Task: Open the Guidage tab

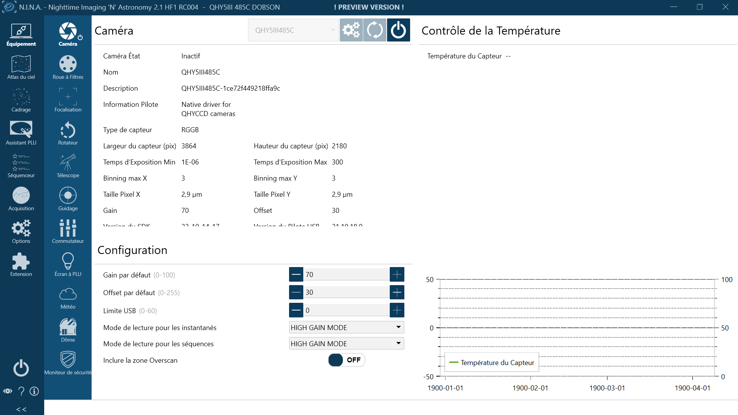Action: click(x=68, y=199)
